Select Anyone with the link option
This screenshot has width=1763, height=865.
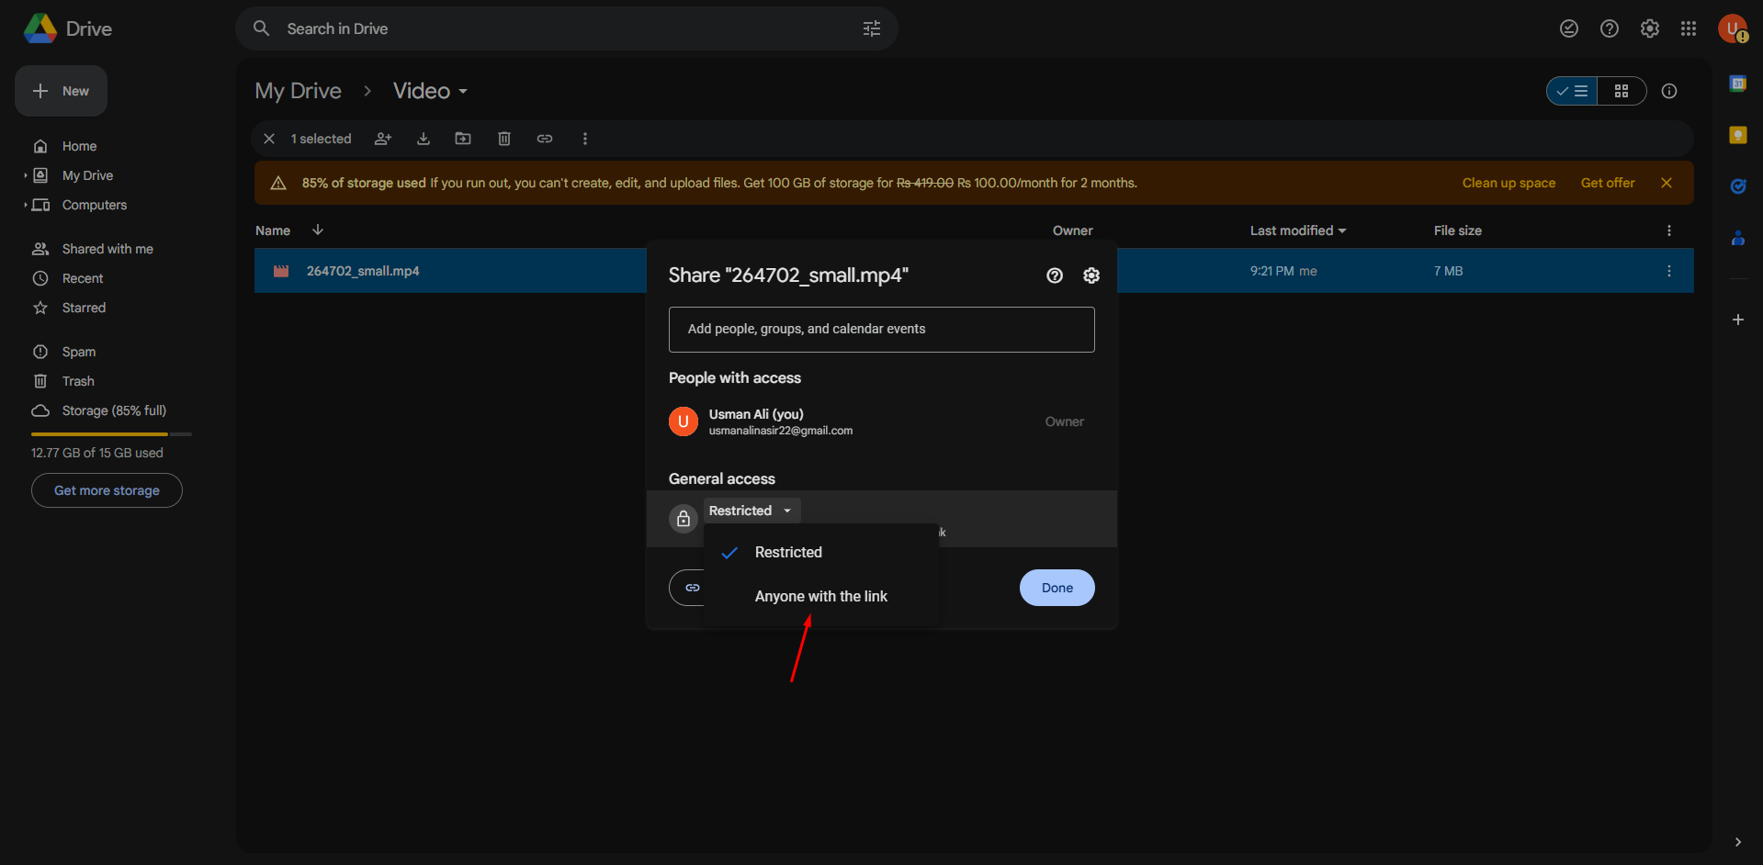[820, 596]
